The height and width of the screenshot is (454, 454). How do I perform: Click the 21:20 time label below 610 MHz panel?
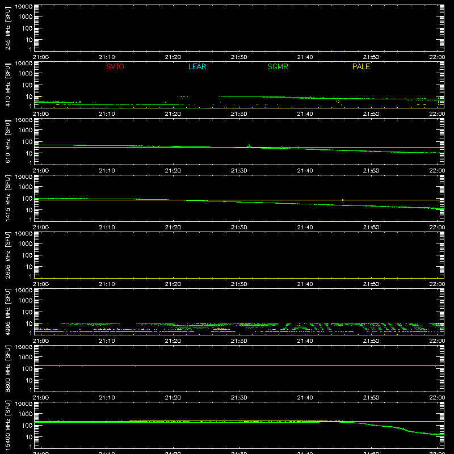[173, 171]
